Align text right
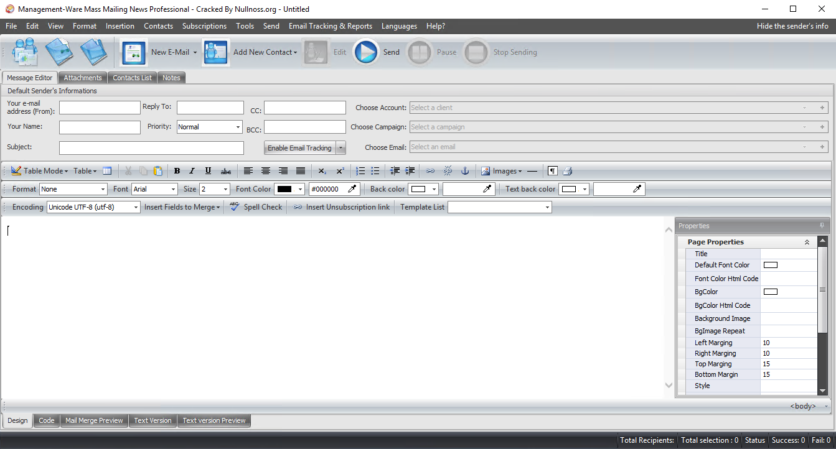Screen dimensions: 836x449 (283, 171)
